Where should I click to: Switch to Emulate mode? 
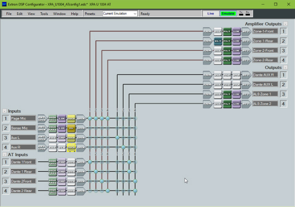point(228,14)
